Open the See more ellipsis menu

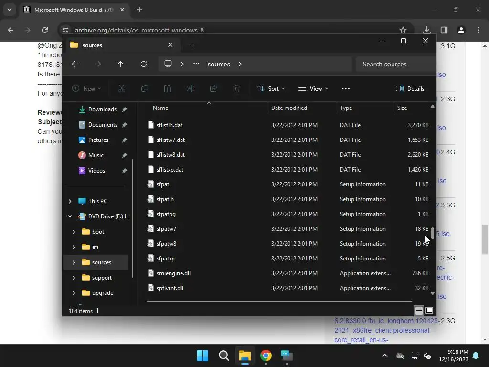(x=346, y=88)
